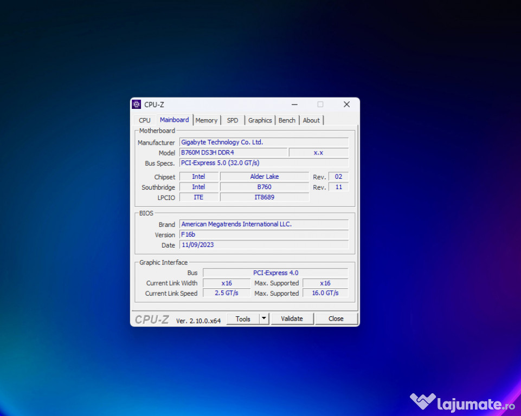The height and width of the screenshot is (416, 521).
Task: Go to the Graphics tab
Action: coord(260,120)
